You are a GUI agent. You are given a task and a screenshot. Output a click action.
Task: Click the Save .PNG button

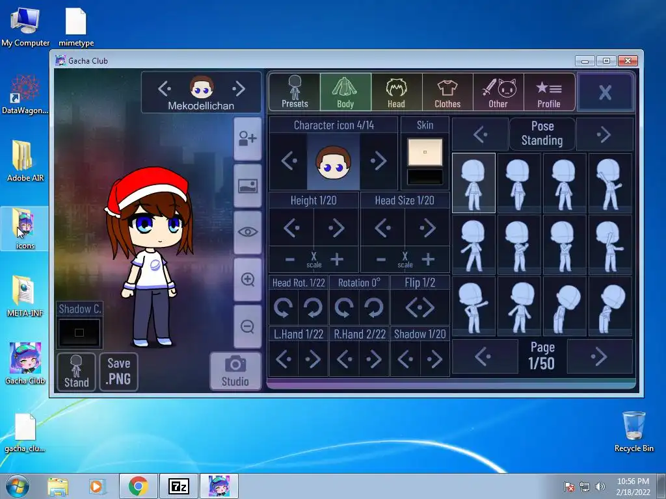pyautogui.click(x=118, y=371)
